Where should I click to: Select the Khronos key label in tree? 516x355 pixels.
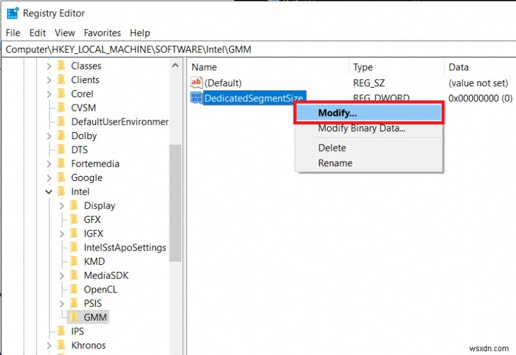coord(88,345)
